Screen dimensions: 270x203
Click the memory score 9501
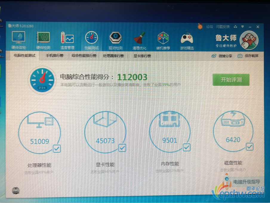pyautogui.click(x=170, y=140)
